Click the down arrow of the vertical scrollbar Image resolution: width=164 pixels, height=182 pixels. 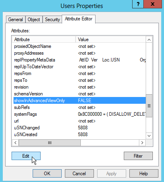click(x=149, y=136)
